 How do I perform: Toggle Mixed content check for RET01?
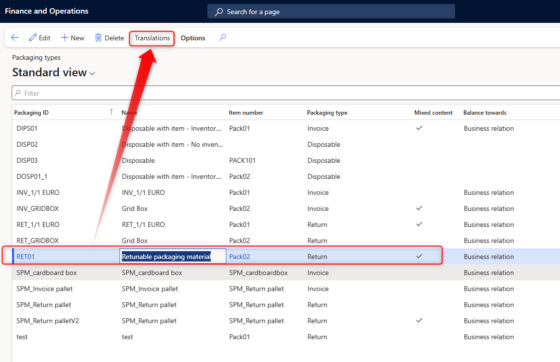click(419, 256)
